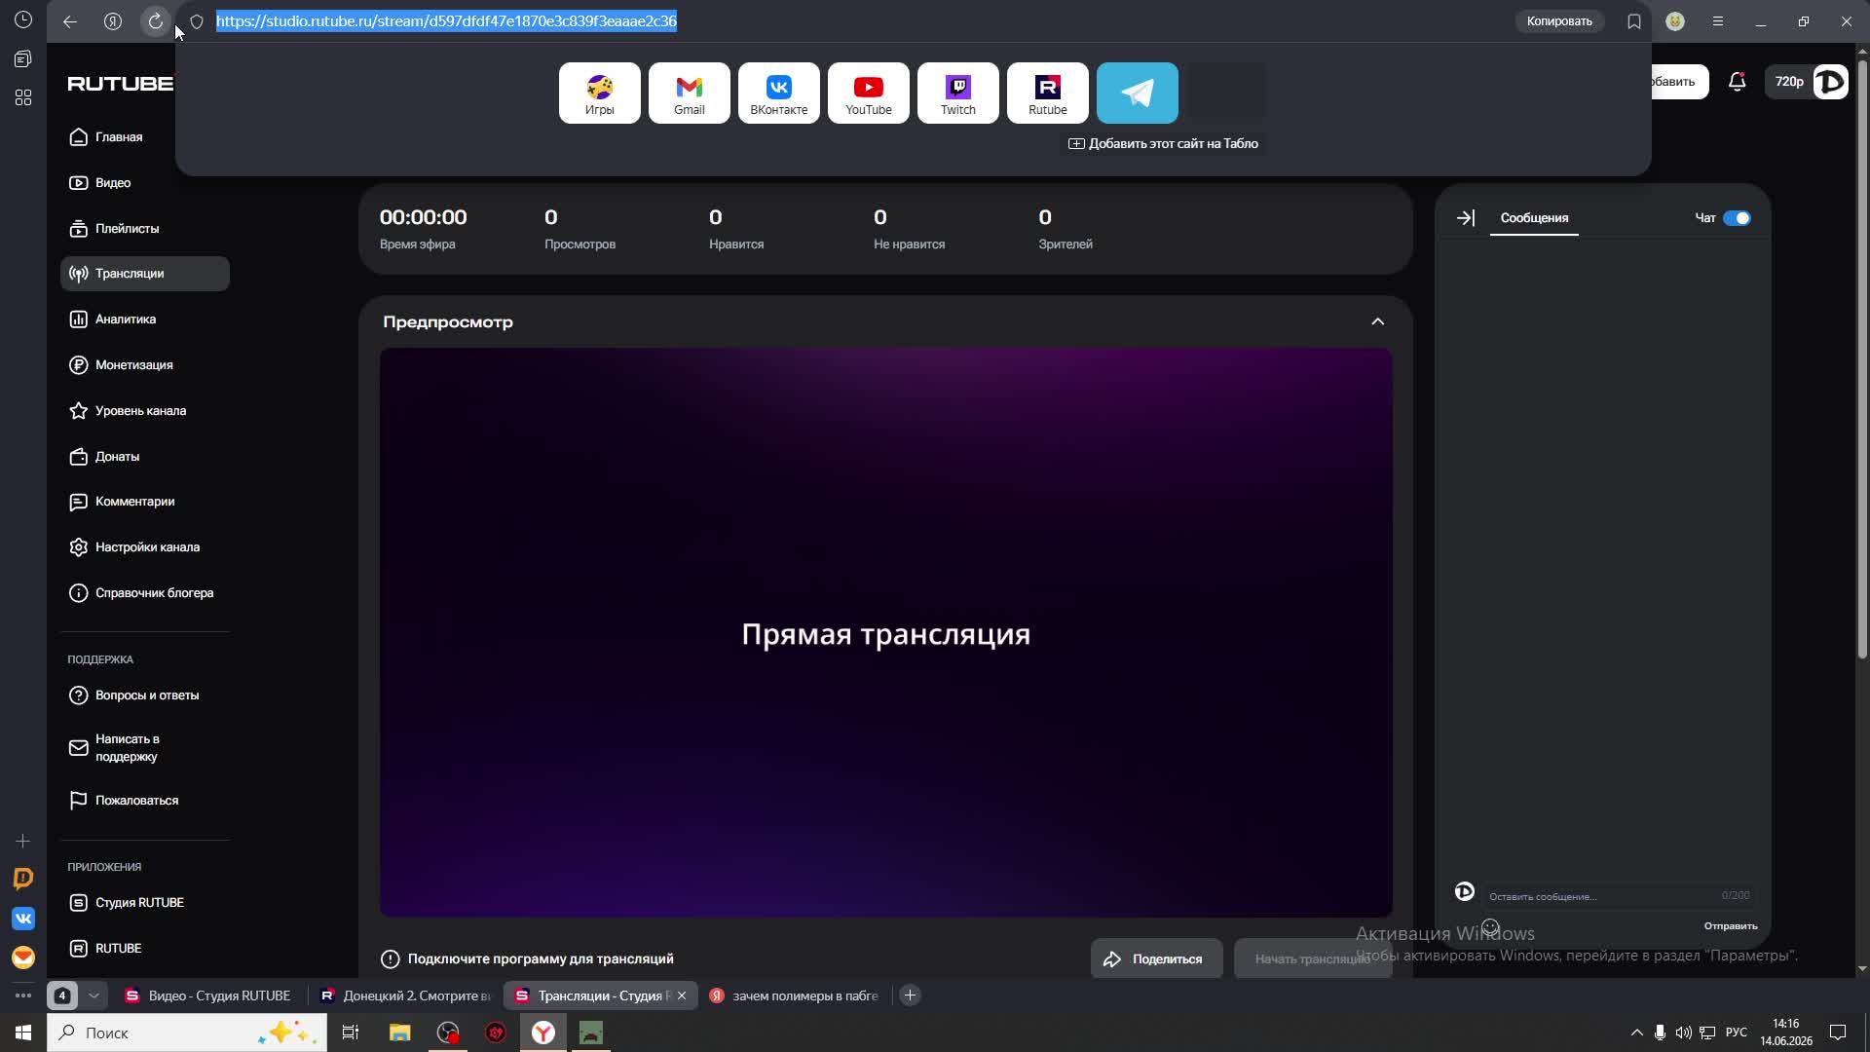
Task: Collapse chat panel with arrow icon
Action: pos(1466,218)
